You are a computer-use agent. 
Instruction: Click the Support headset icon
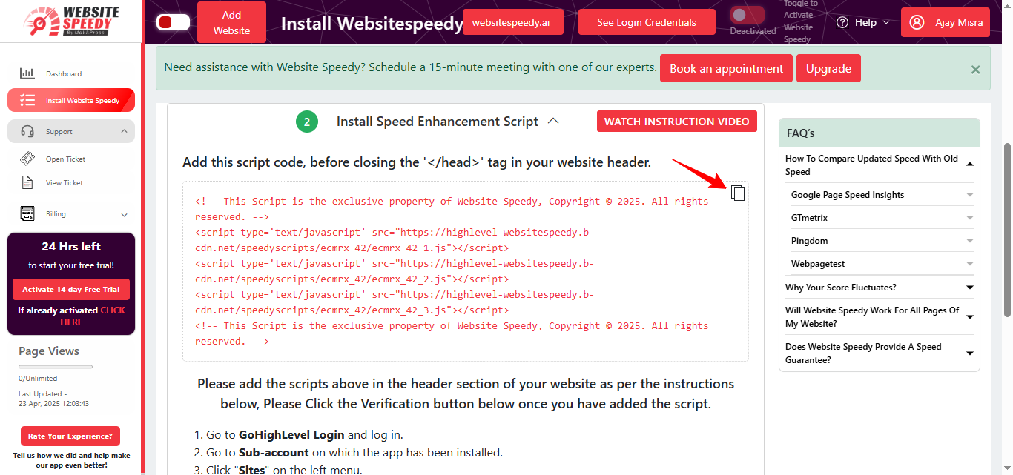pos(27,131)
